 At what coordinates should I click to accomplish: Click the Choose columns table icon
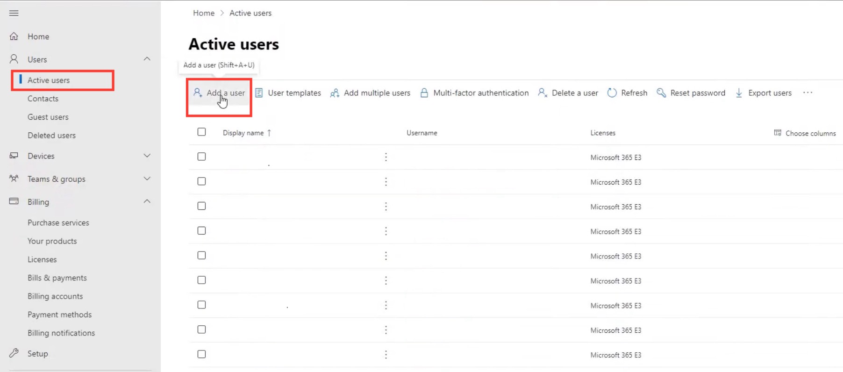coord(778,133)
